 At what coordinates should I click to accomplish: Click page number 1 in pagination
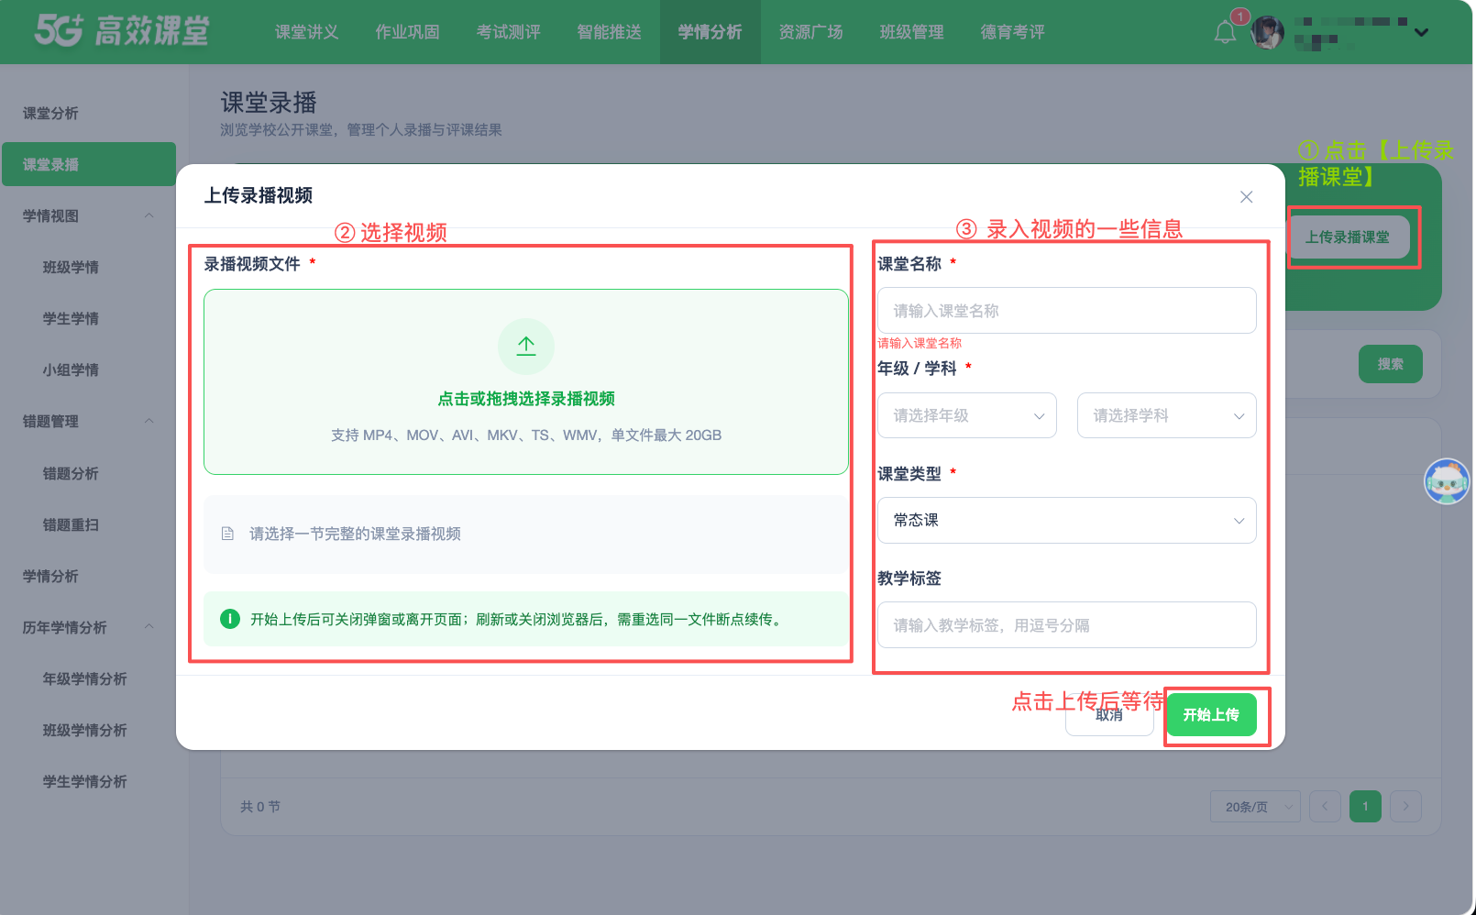tap(1365, 807)
